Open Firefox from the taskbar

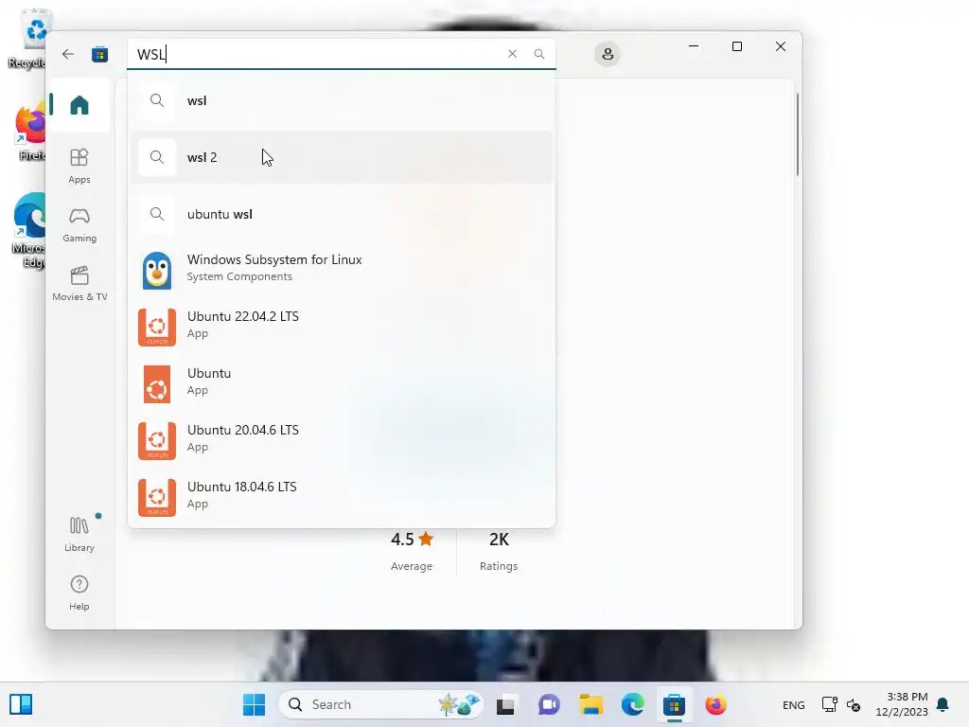click(715, 704)
